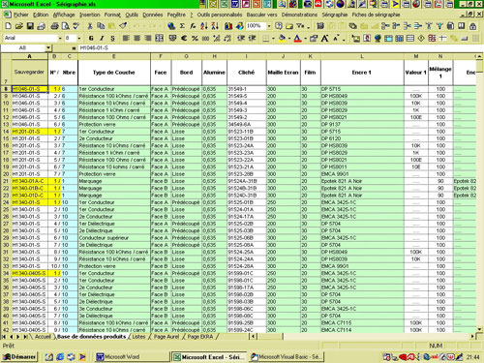
Task: Click the Sauvegarder header button
Action: [x=29, y=72]
